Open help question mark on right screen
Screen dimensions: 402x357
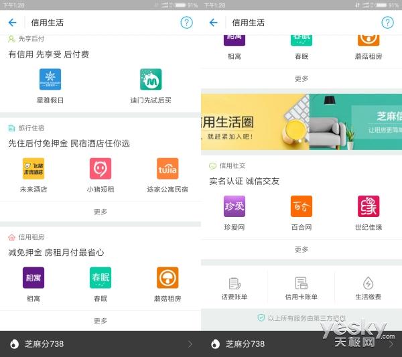(x=388, y=23)
